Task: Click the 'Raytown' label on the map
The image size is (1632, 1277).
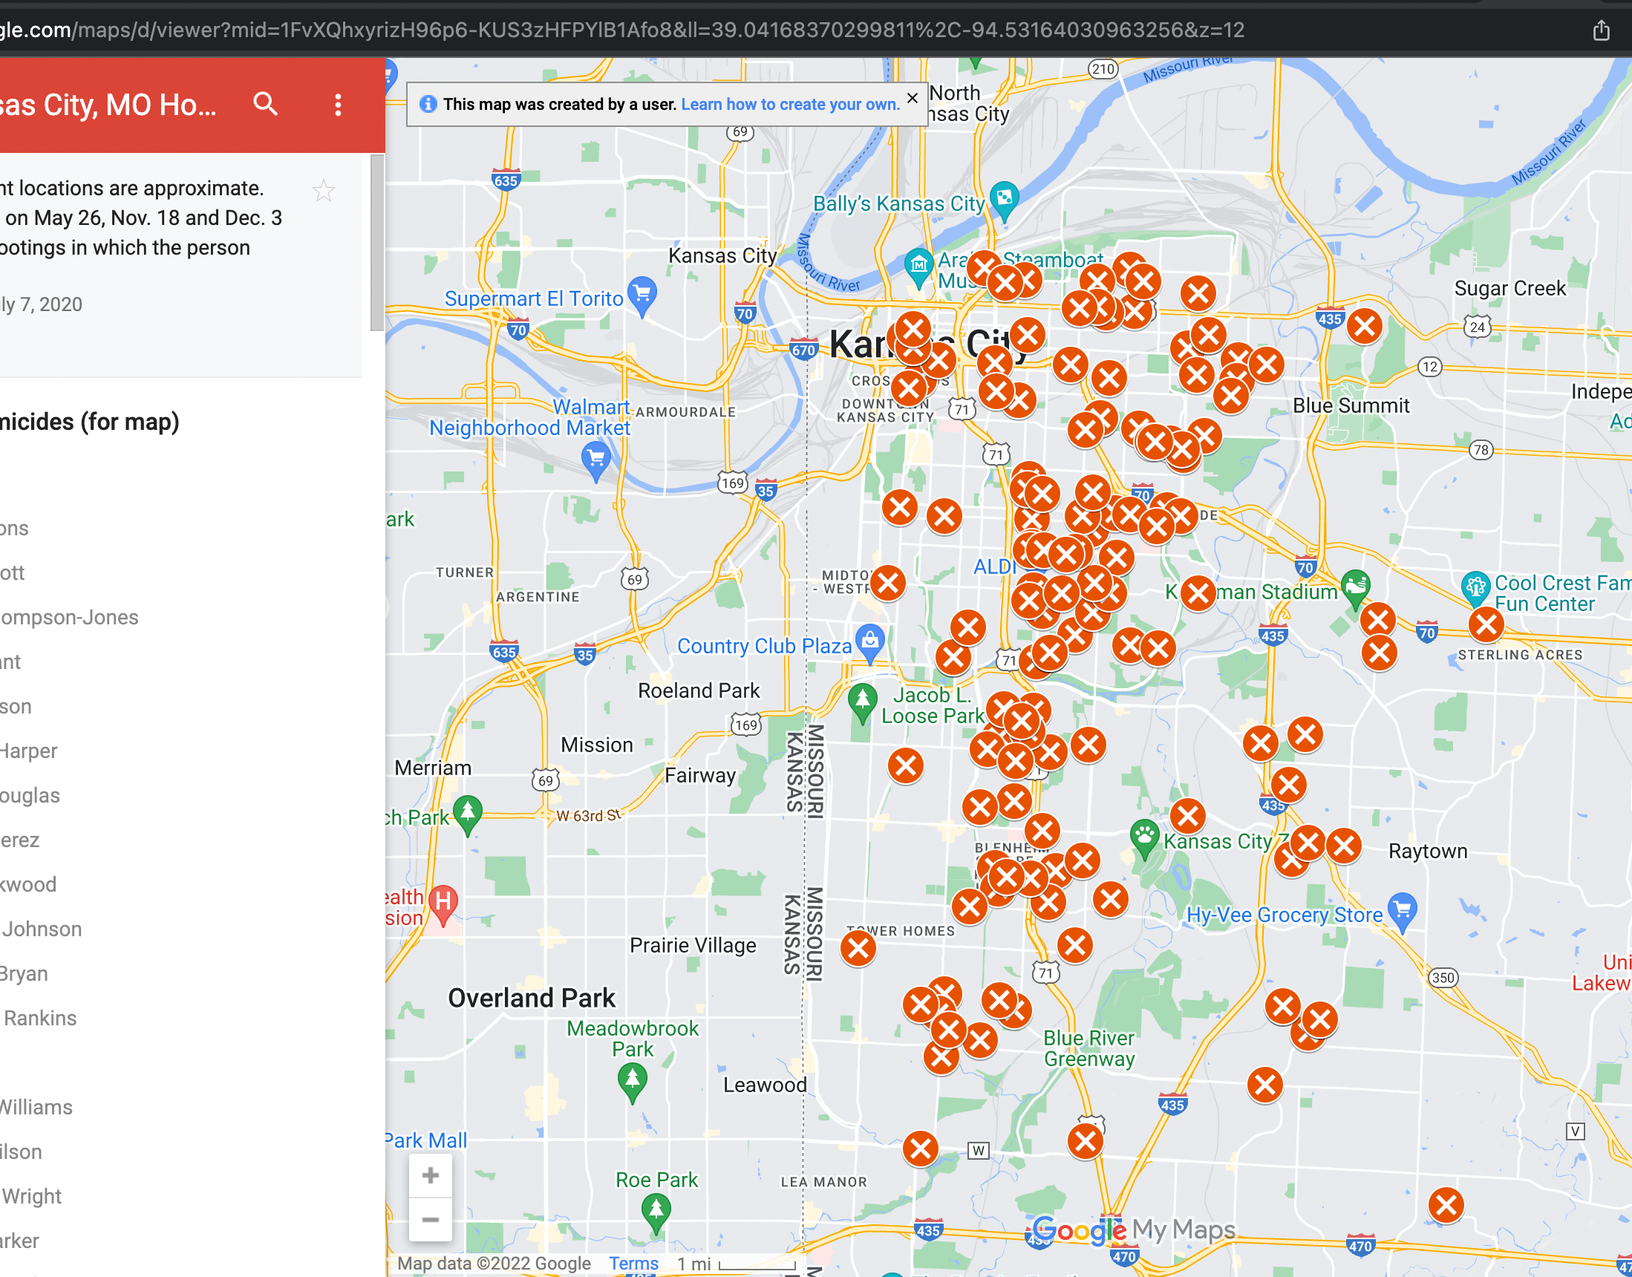Action: 1427,851
